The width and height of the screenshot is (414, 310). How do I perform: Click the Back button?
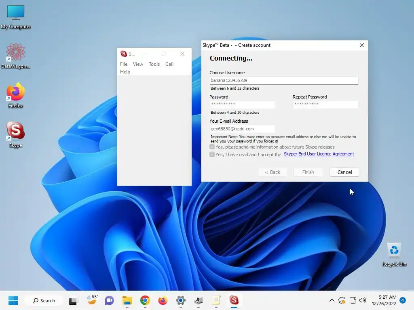(x=272, y=172)
